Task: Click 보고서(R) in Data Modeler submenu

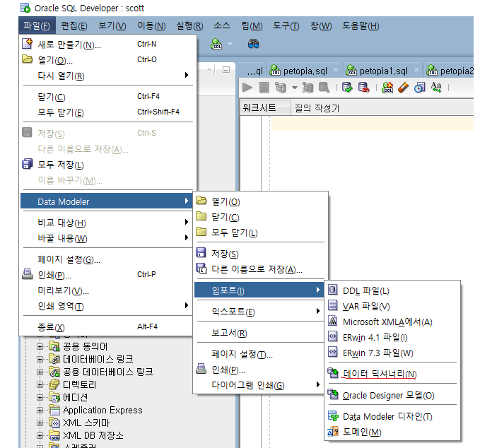Action: coord(260,333)
